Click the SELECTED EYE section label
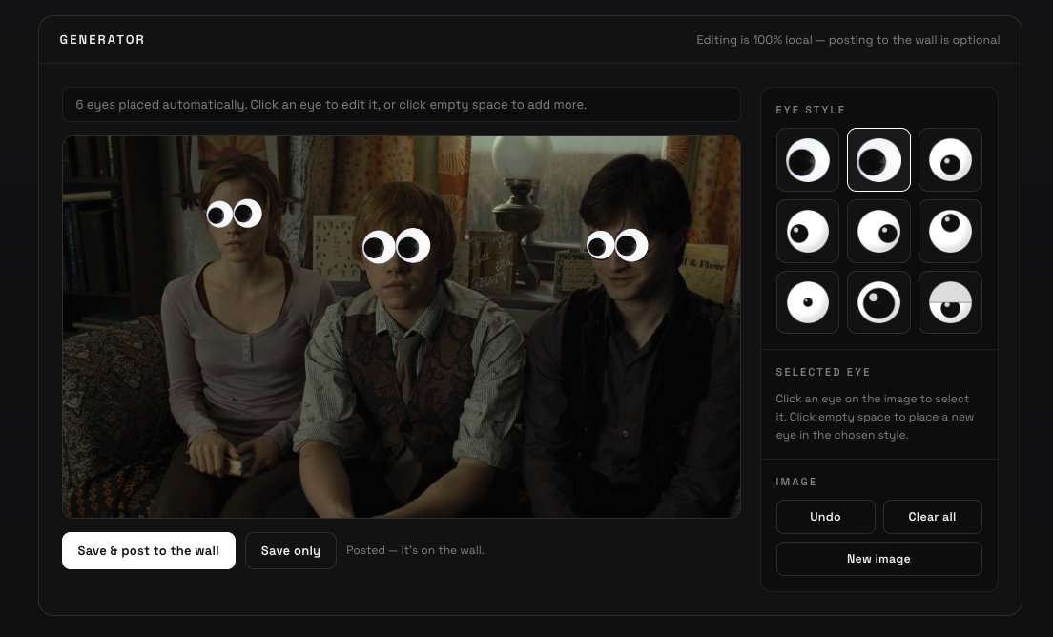 tap(822, 372)
